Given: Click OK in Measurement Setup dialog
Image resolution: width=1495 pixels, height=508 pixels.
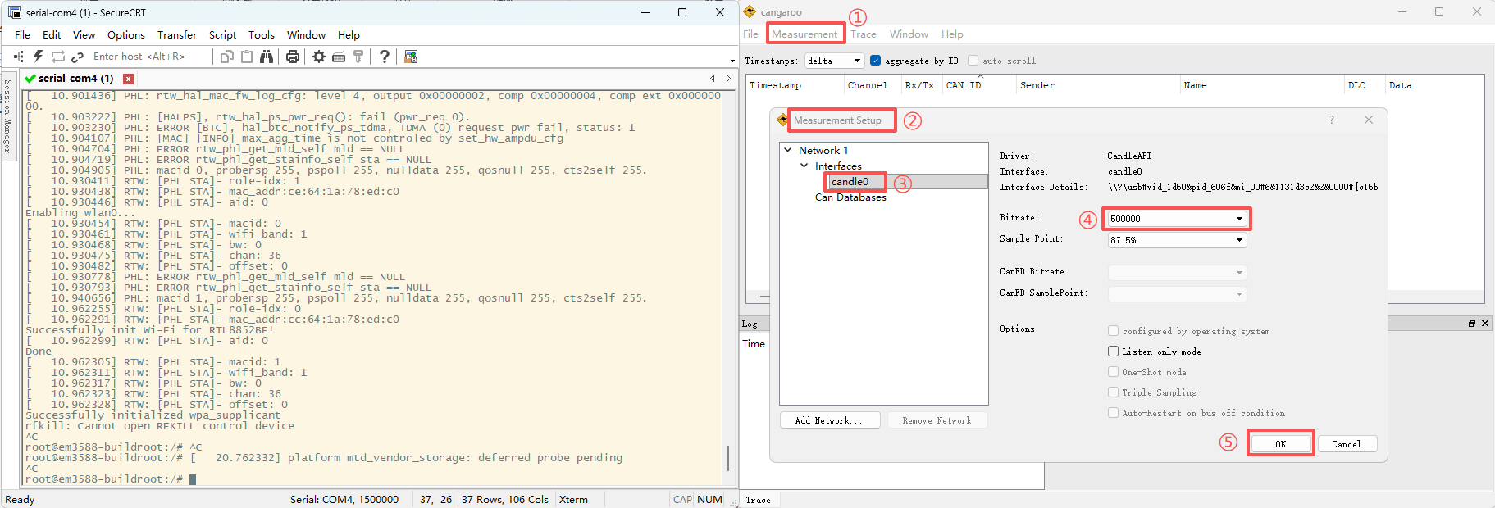Looking at the screenshot, I should coord(1280,444).
